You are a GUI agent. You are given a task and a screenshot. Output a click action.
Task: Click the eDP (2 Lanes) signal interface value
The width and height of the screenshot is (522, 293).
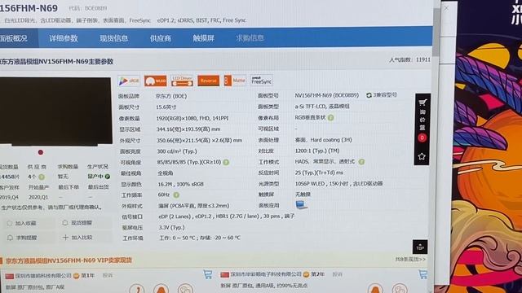pyautogui.click(x=227, y=216)
